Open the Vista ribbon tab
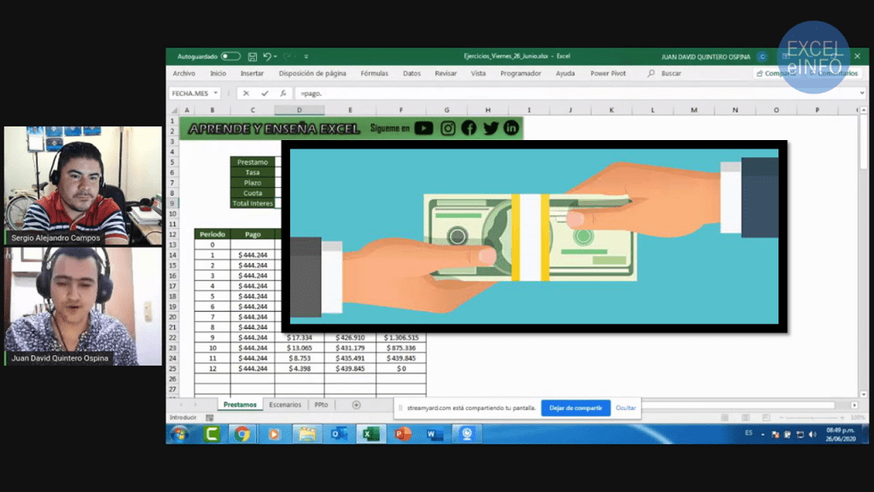This screenshot has width=874, height=492. point(478,73)
